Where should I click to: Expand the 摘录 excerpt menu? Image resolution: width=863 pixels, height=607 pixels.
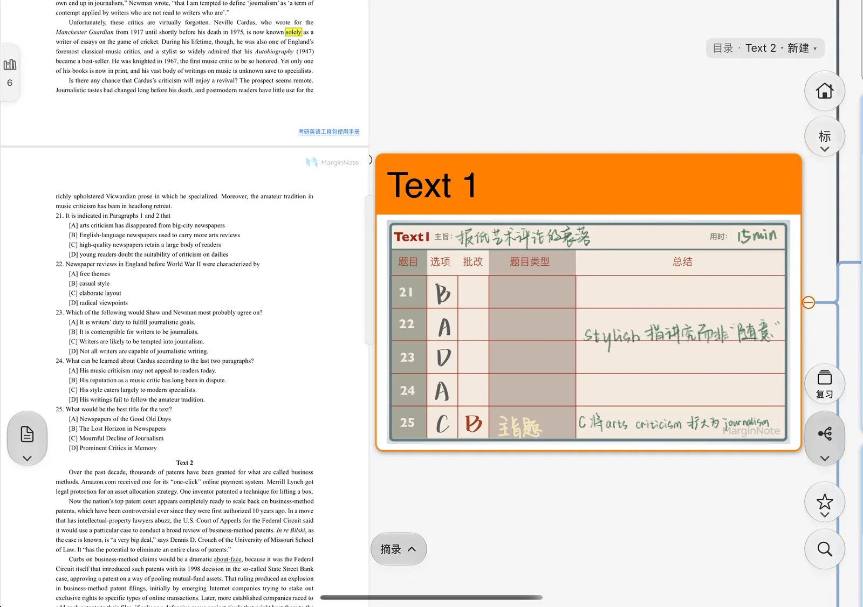[x=399, y=549]
